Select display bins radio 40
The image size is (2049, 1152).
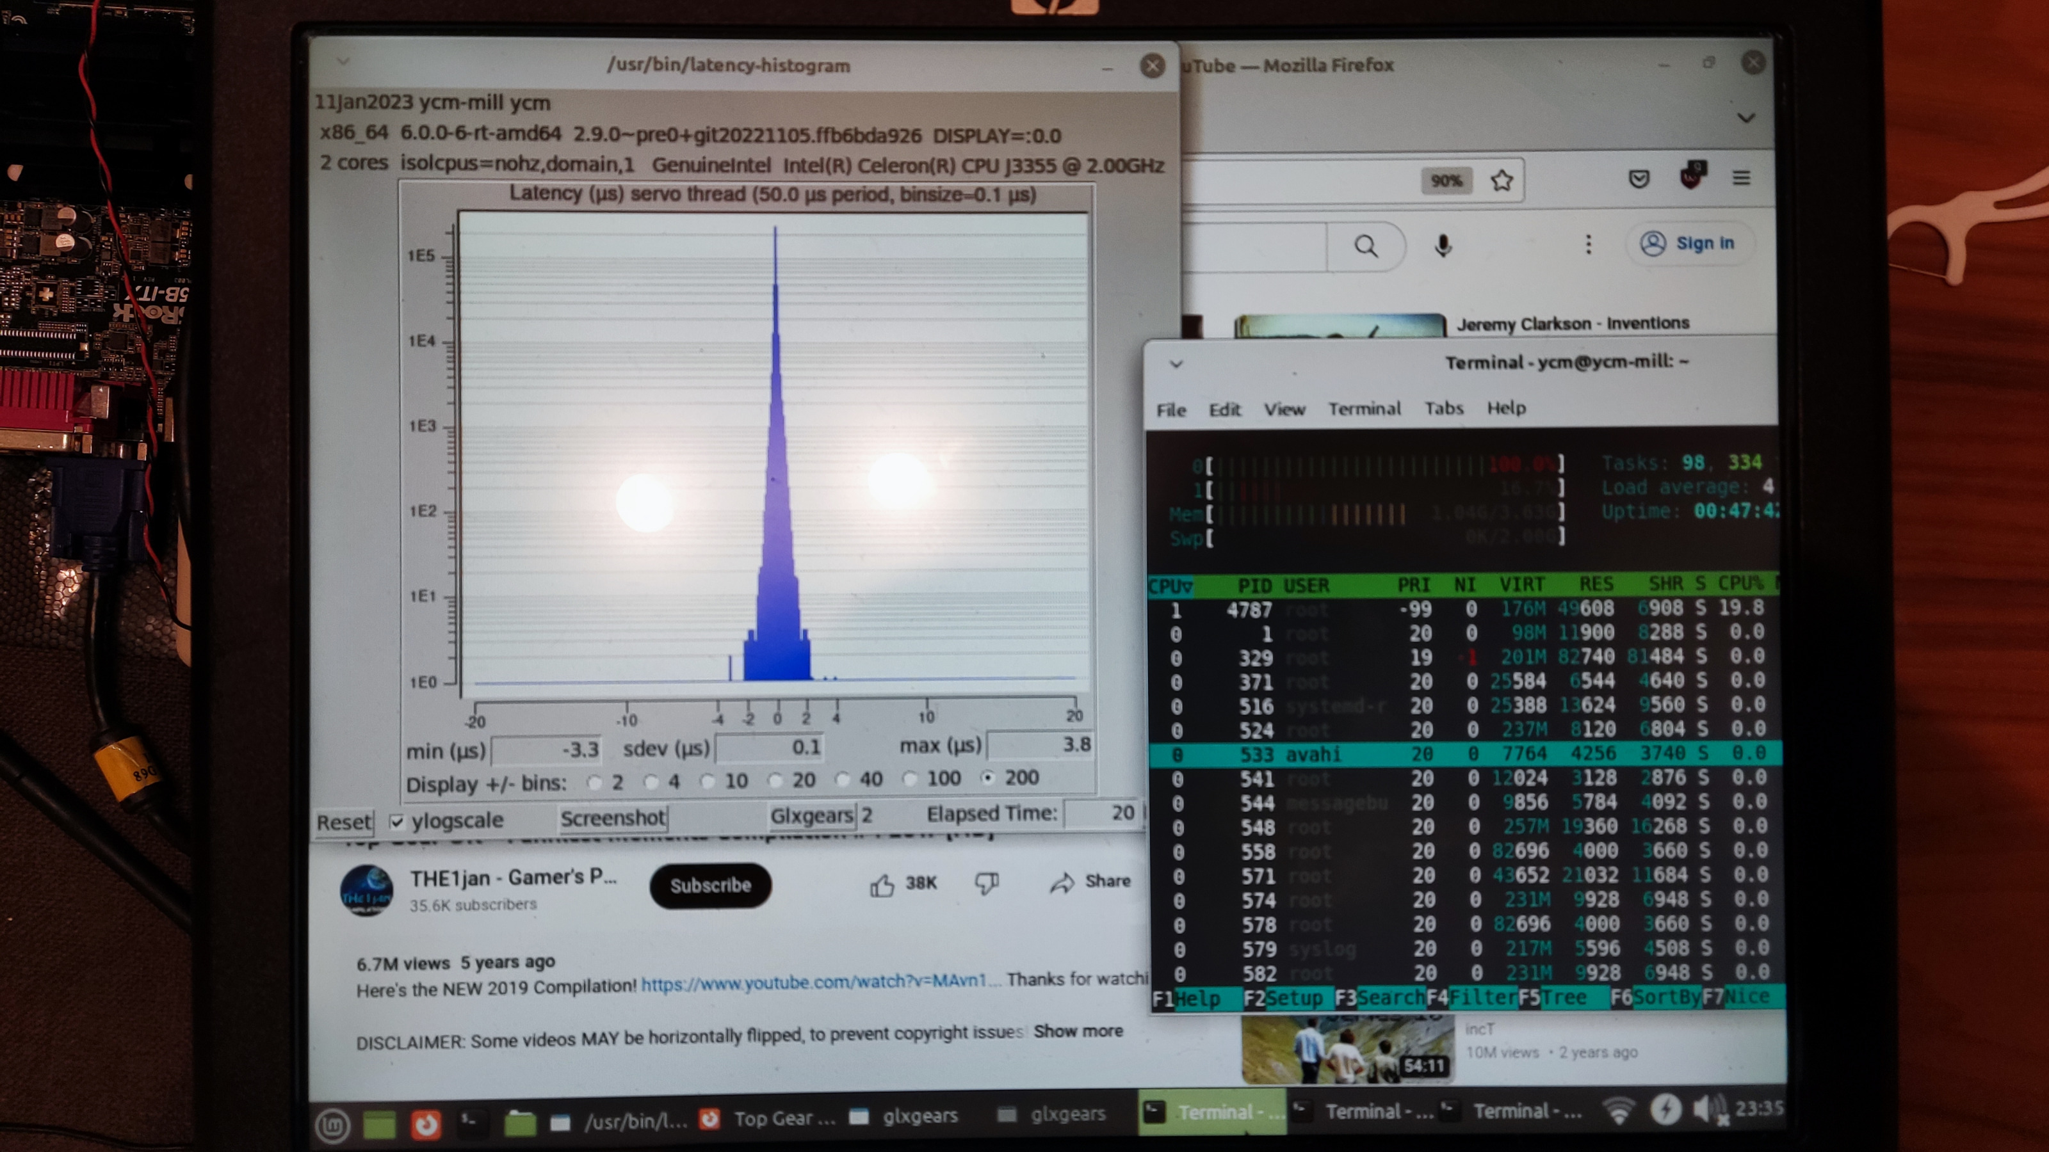click(843, 780)
